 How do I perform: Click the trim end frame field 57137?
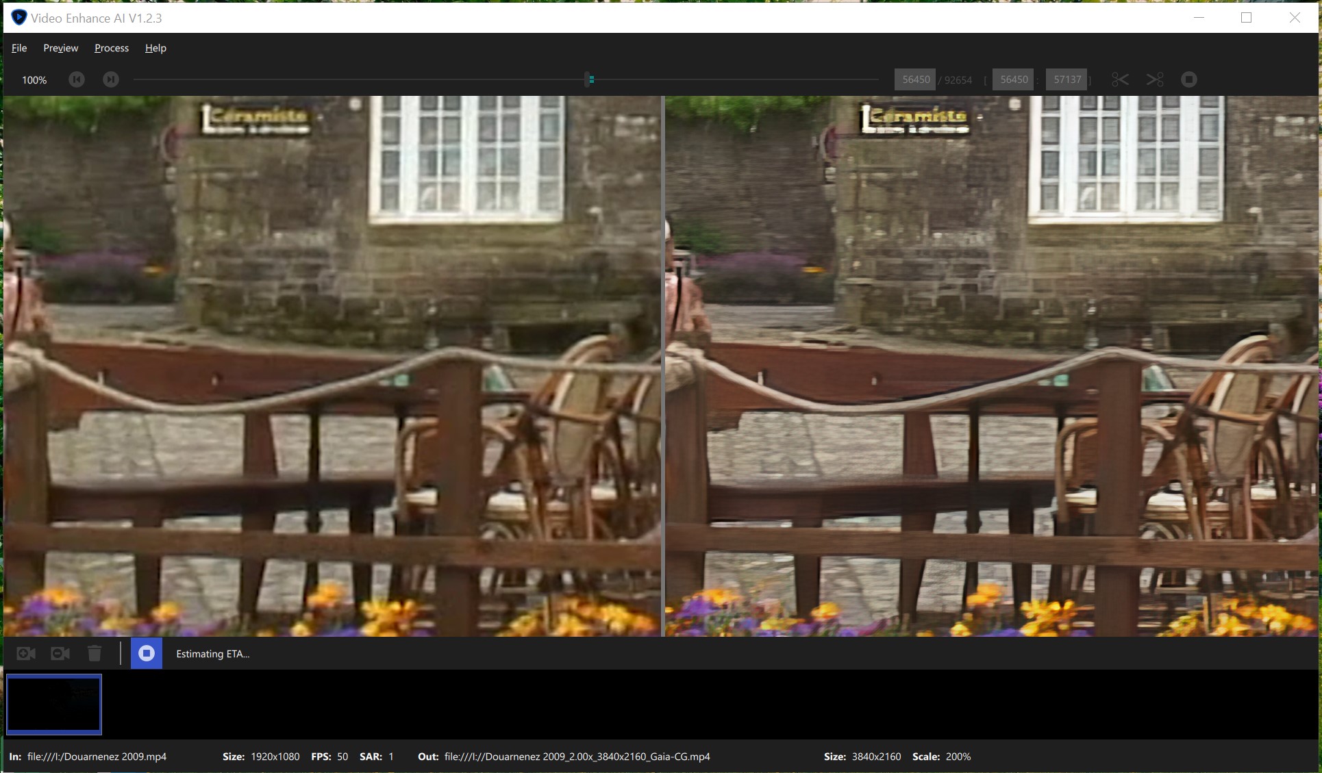point(1067,79)
